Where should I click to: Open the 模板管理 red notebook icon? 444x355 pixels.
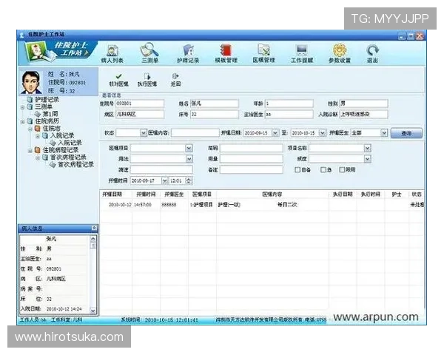point(226,53)
